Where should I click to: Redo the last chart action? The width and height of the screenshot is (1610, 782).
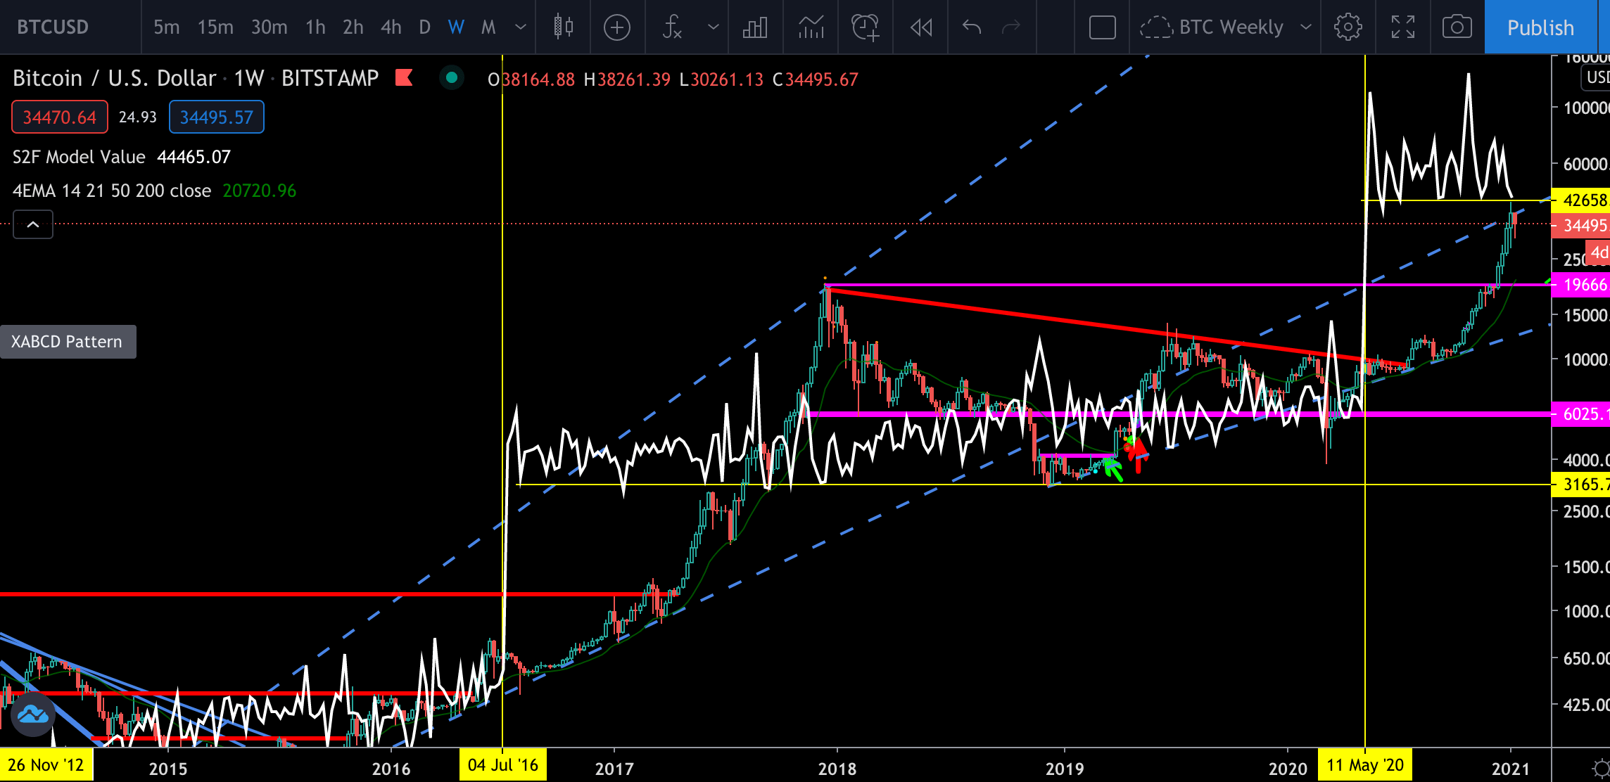[x=1011, y=27]
